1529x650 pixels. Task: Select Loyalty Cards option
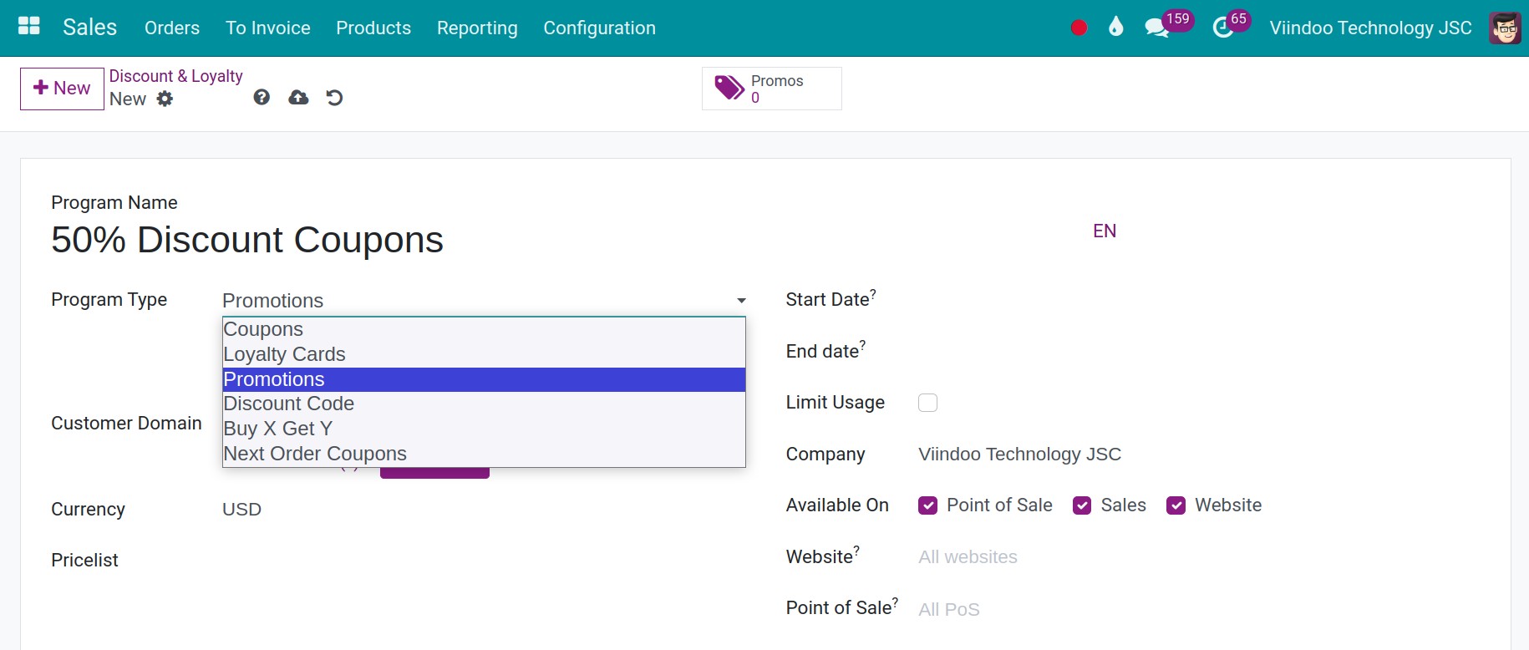(x=484, y=354)
